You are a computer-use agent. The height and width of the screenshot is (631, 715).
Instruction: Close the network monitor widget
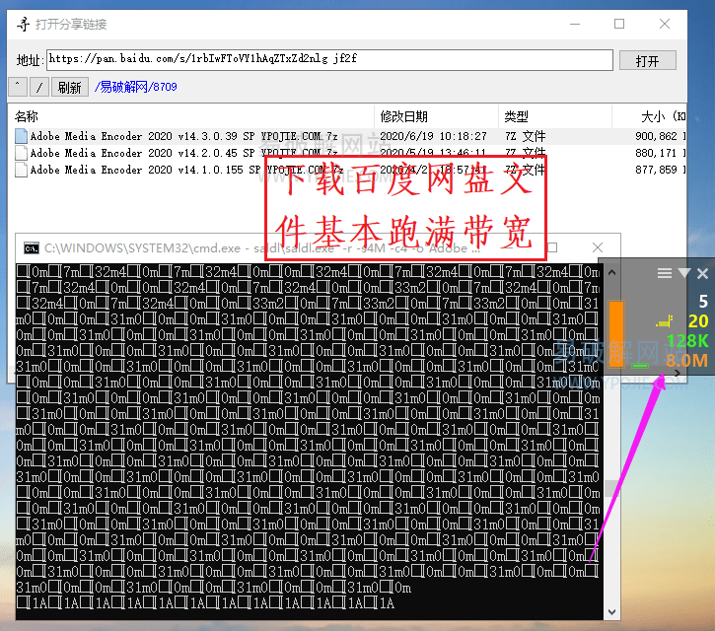(702, 273)
